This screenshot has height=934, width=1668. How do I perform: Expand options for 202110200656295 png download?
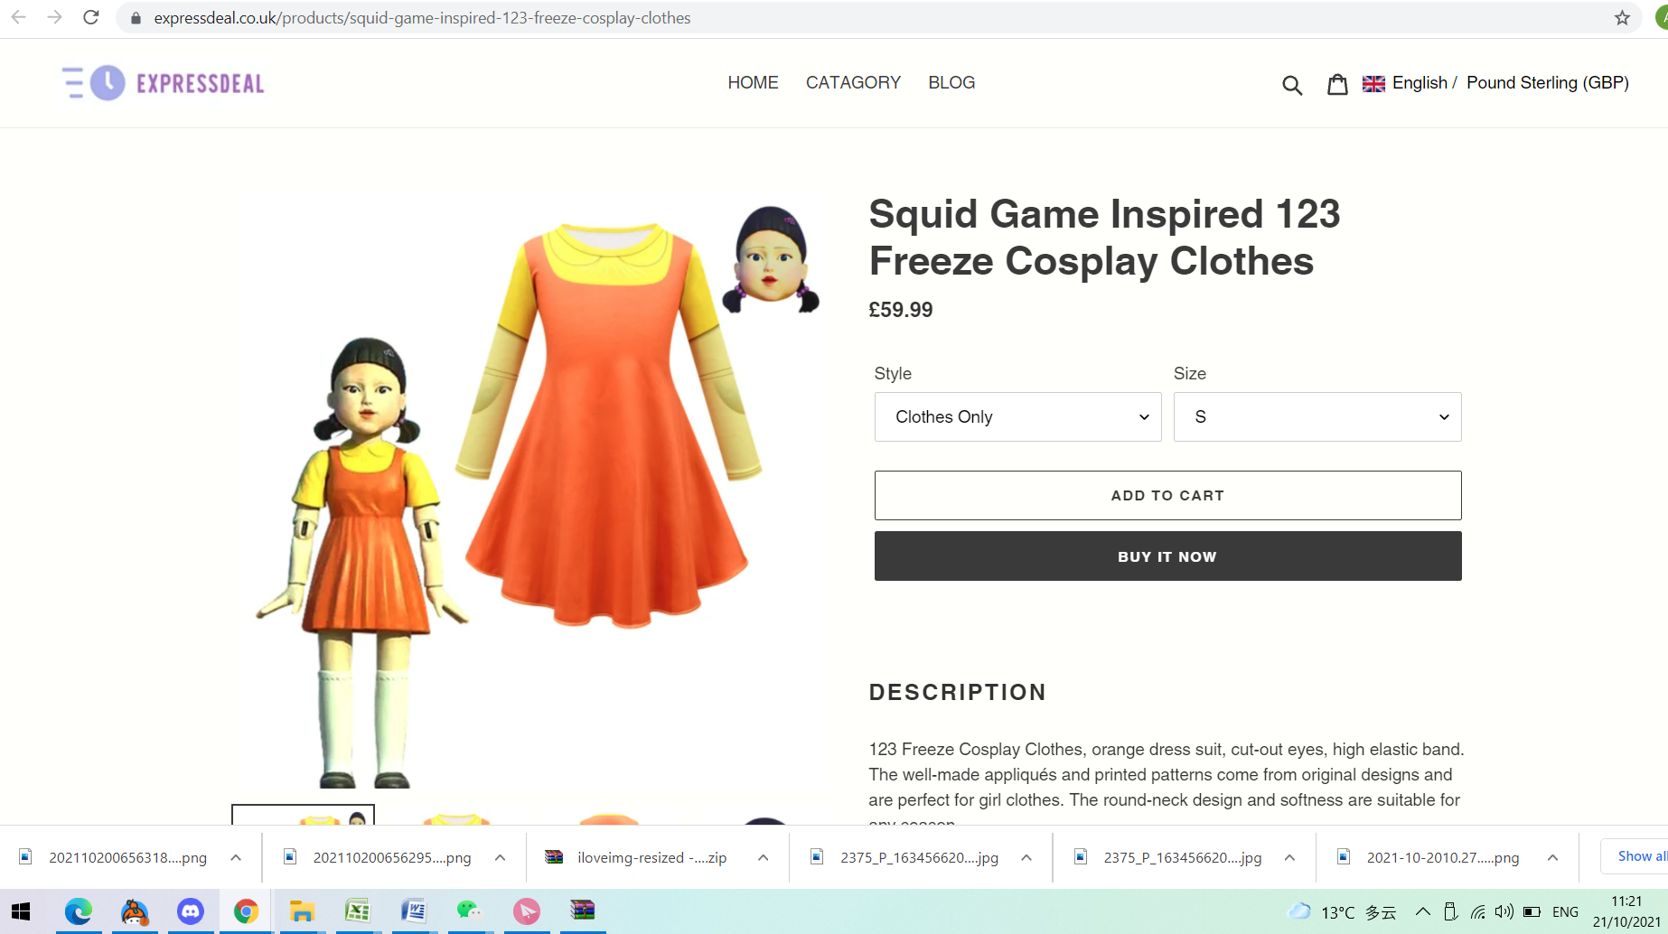point(500,857)
